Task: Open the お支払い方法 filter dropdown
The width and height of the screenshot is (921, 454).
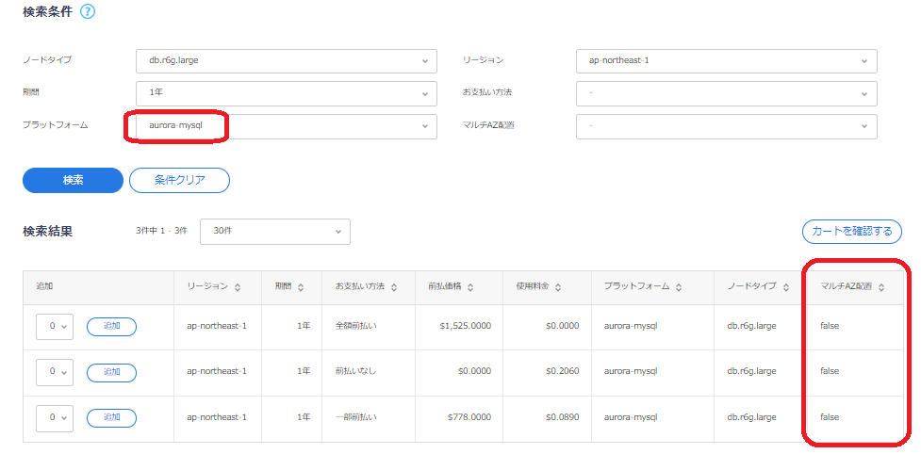Action: point(727,93)
